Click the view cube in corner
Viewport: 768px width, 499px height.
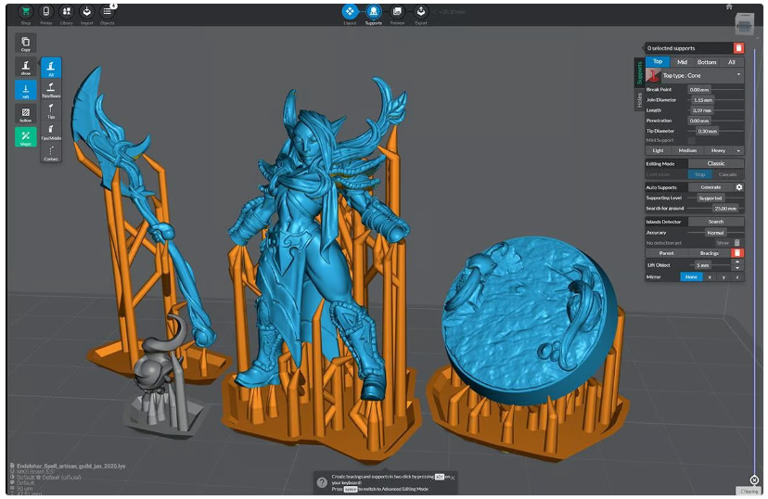pos(745,23)
